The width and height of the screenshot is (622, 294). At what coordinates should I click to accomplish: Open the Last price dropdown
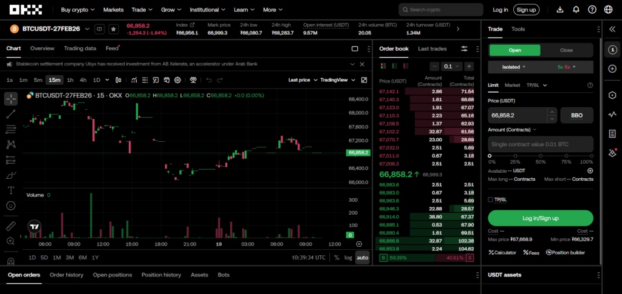click(x=302, y=80)
